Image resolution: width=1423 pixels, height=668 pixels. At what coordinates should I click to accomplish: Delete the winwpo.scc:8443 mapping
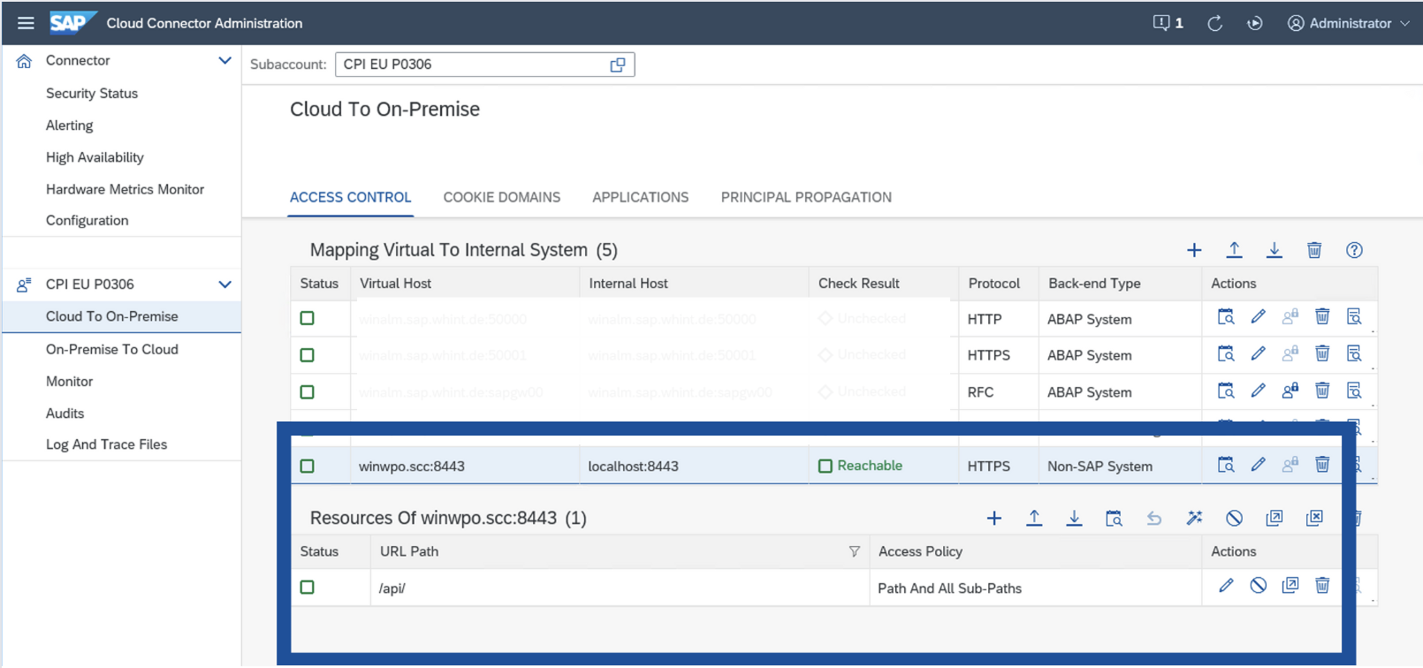(1322, 465)
